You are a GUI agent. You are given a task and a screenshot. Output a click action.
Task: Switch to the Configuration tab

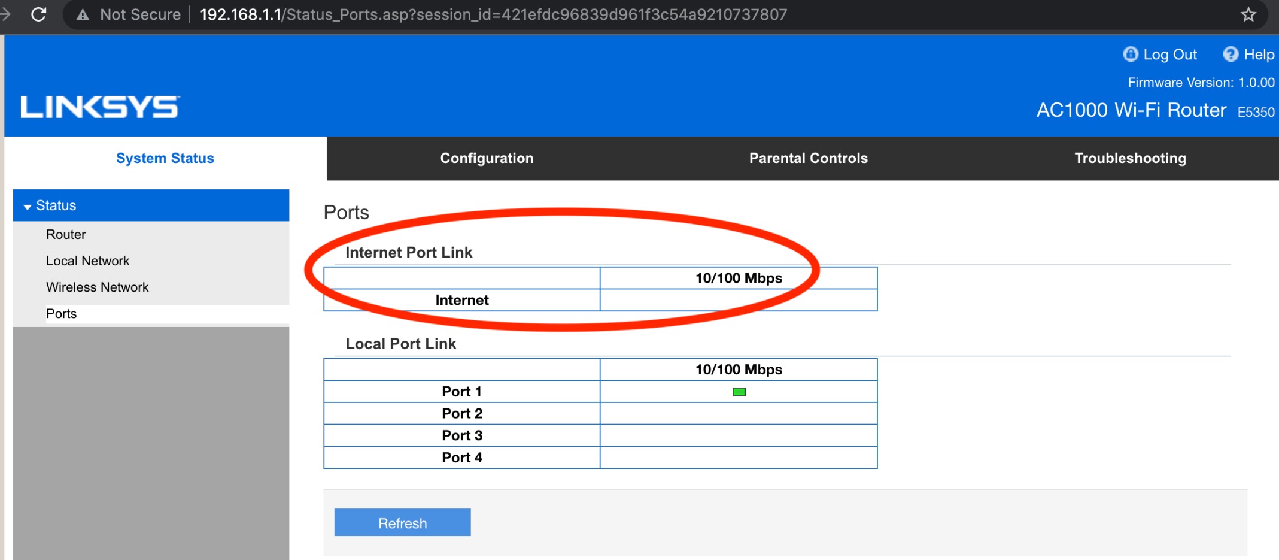point(487,158)
